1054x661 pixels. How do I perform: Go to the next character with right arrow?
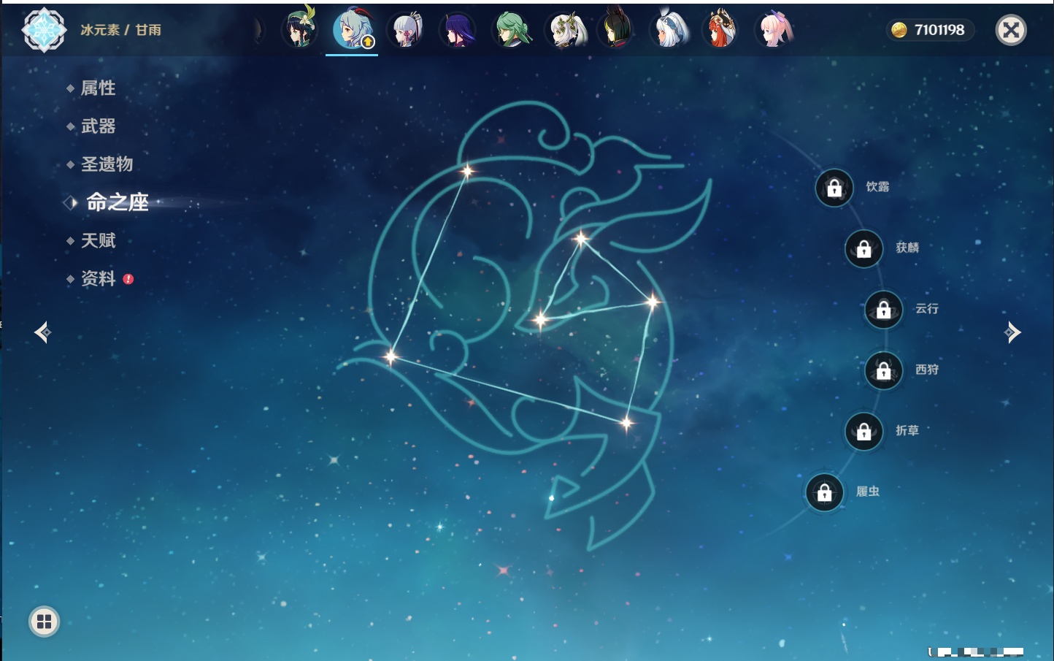[1012, 332]
